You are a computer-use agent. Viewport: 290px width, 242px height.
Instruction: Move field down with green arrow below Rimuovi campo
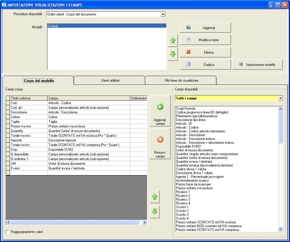(155, 212)
